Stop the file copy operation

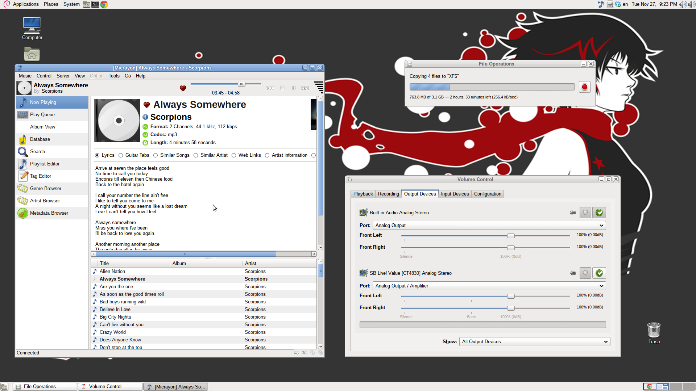tap(584, 87)
